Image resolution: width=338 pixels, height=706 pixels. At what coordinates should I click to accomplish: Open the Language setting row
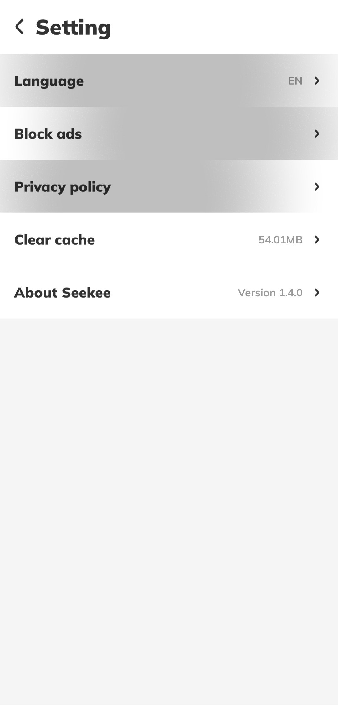[169, 80]
